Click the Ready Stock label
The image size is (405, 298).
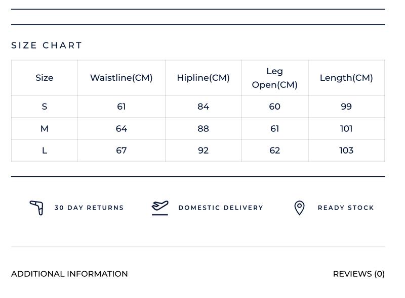tap(346, 208)
